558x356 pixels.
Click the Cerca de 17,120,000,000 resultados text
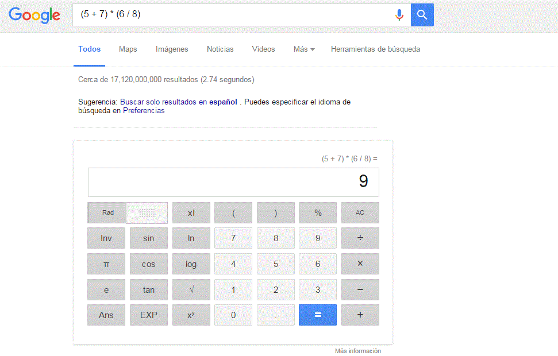tap(166, 79)
